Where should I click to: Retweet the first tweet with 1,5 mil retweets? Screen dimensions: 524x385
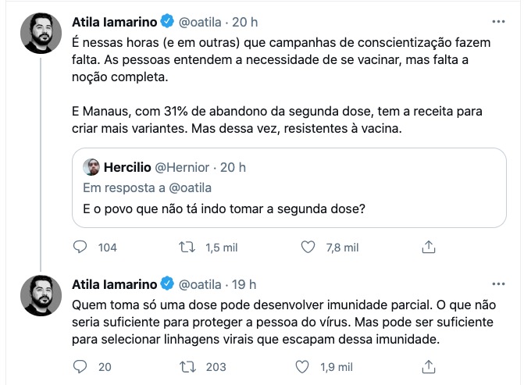click(x=187, y=248)
